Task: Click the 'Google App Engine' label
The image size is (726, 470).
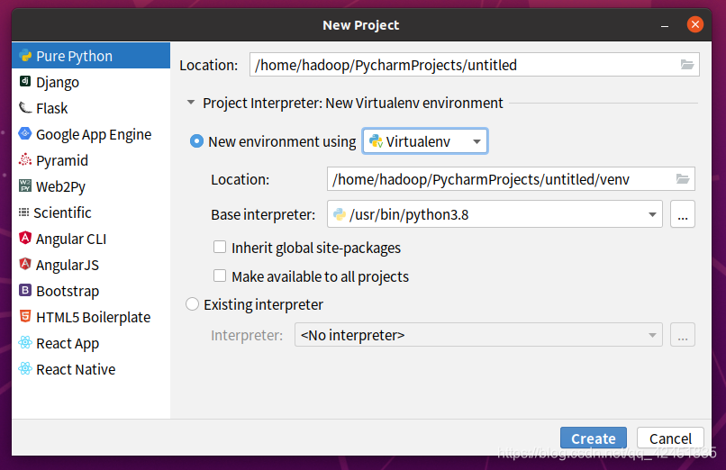Action: click(94, 135)
